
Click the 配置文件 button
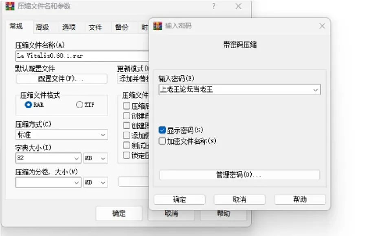(62, 79)
